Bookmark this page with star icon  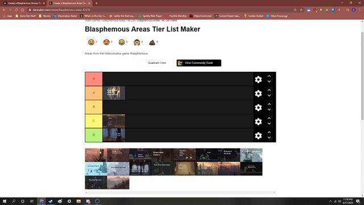(x=301, y=10)
